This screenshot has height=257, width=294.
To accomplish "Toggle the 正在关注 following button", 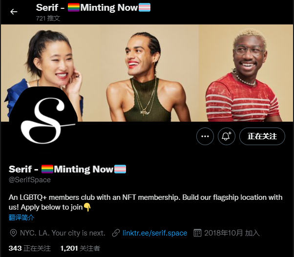I will click(262, 136).
